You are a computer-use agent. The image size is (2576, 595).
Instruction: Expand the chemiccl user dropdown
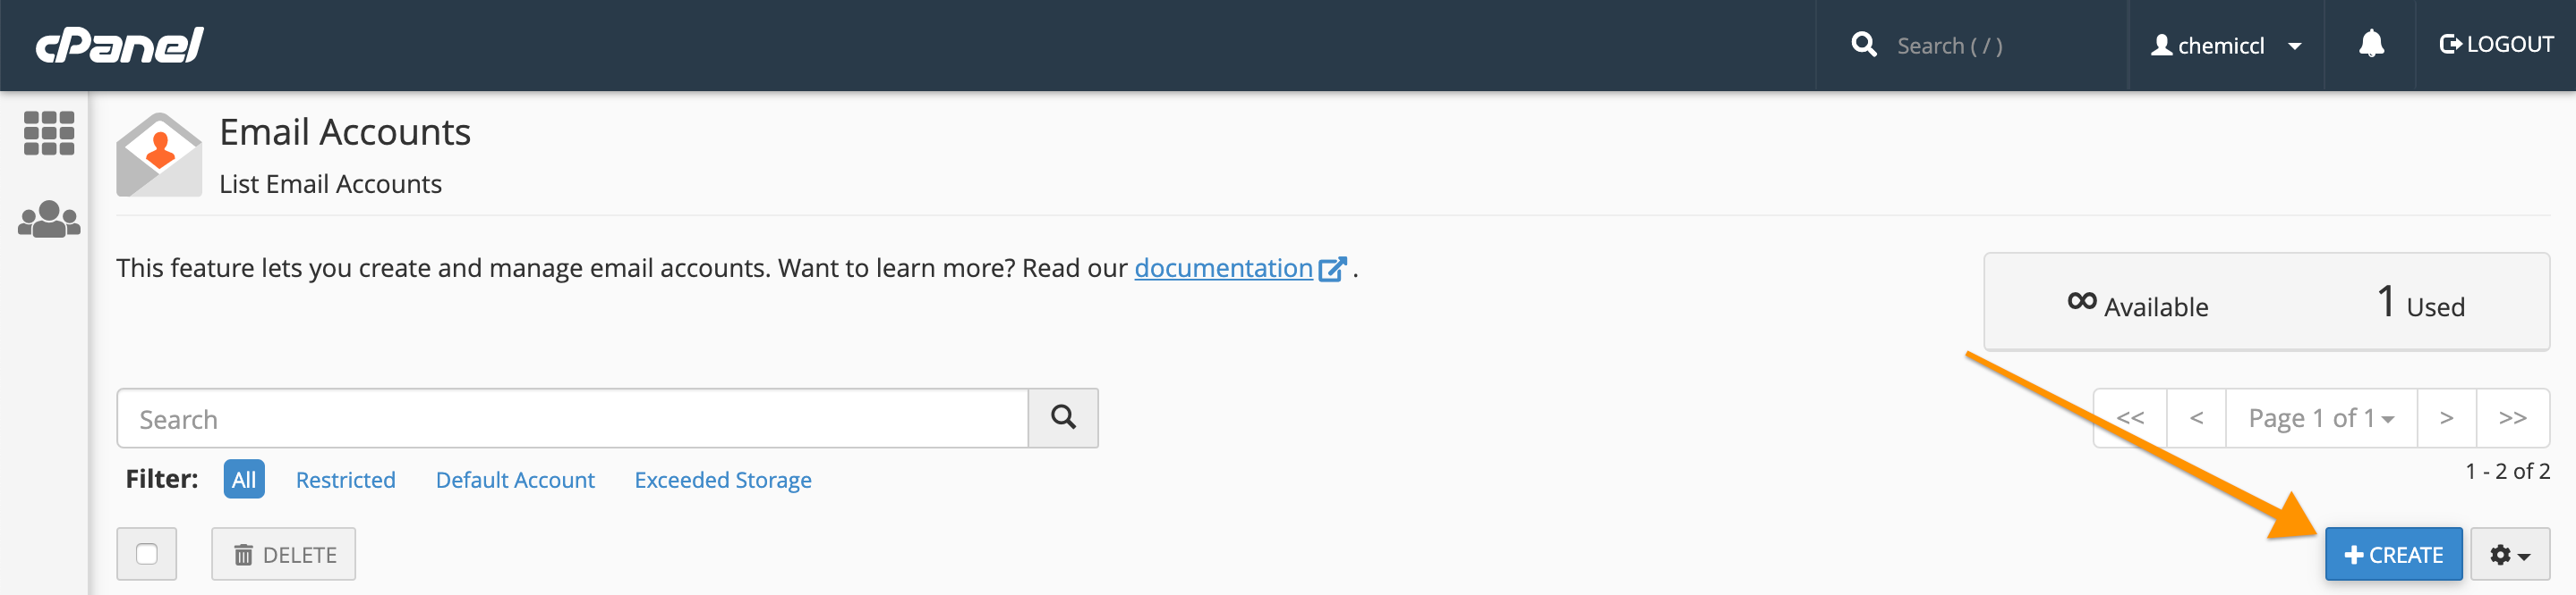[x=2226, y=46]
